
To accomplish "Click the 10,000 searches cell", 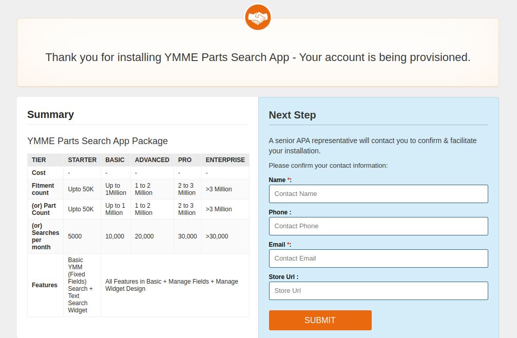I will tap(114, 236).
